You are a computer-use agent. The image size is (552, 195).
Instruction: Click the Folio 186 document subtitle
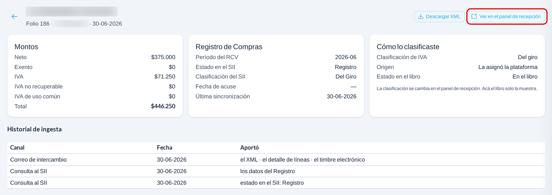[74, 24]
